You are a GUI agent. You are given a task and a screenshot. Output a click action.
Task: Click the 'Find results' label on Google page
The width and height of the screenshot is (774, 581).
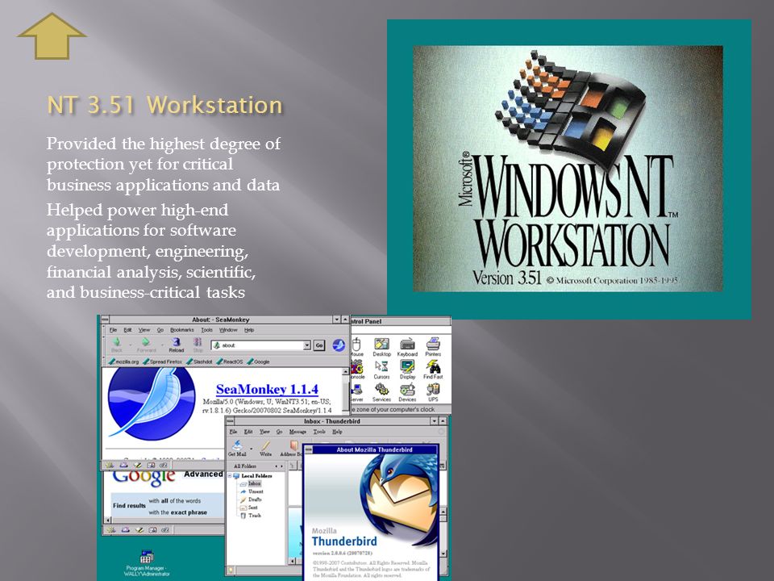(129, 505)
